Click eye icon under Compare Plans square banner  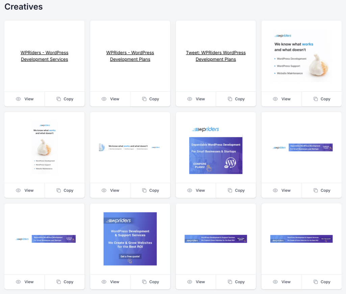(190, 190)
